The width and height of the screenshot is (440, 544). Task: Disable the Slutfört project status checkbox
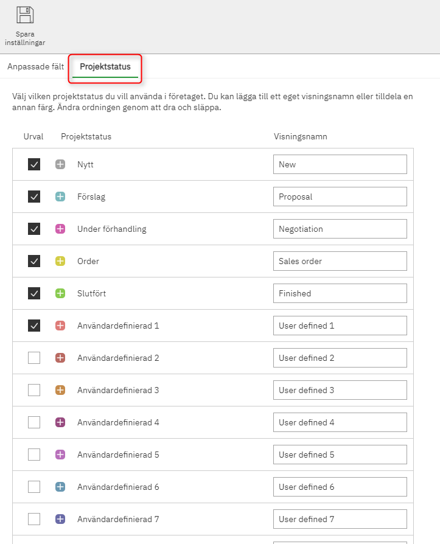(34, 293)
